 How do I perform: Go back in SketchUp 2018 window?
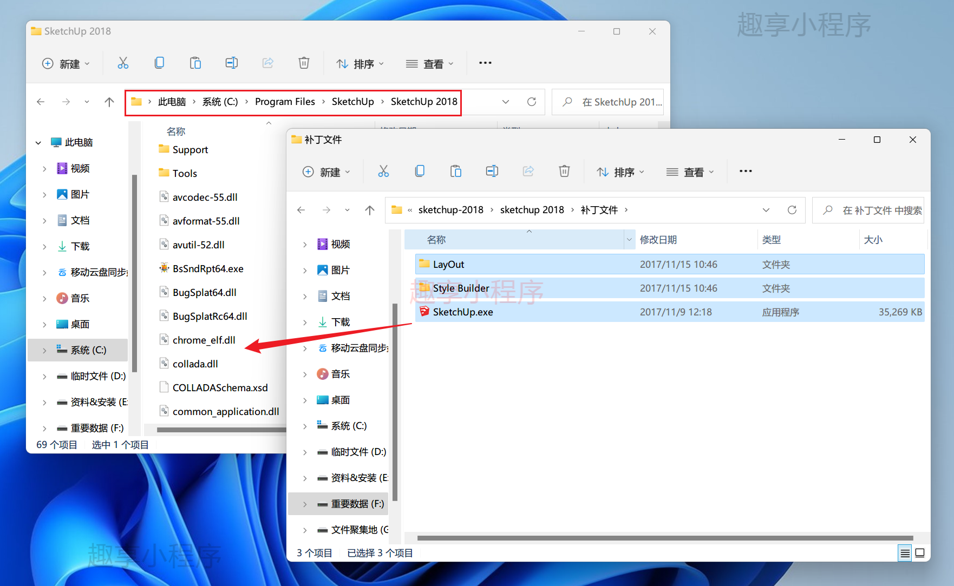[41, 102]
